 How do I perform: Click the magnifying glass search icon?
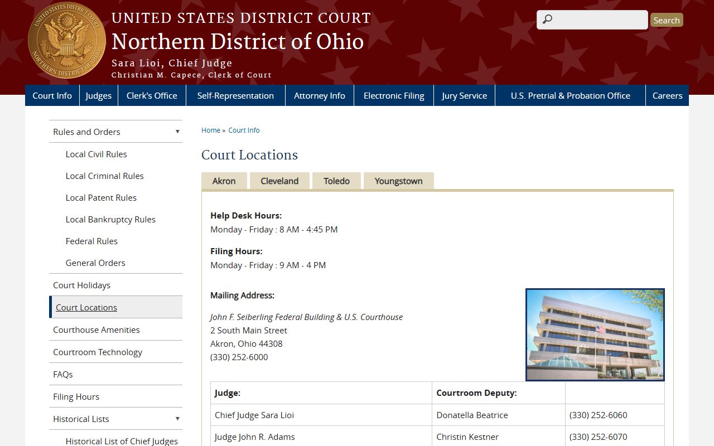pos(547,20)
